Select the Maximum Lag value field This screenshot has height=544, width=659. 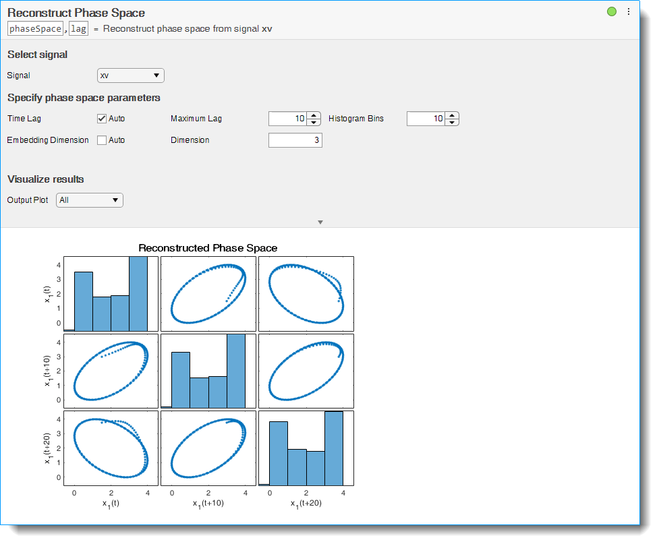click(287, 118)
